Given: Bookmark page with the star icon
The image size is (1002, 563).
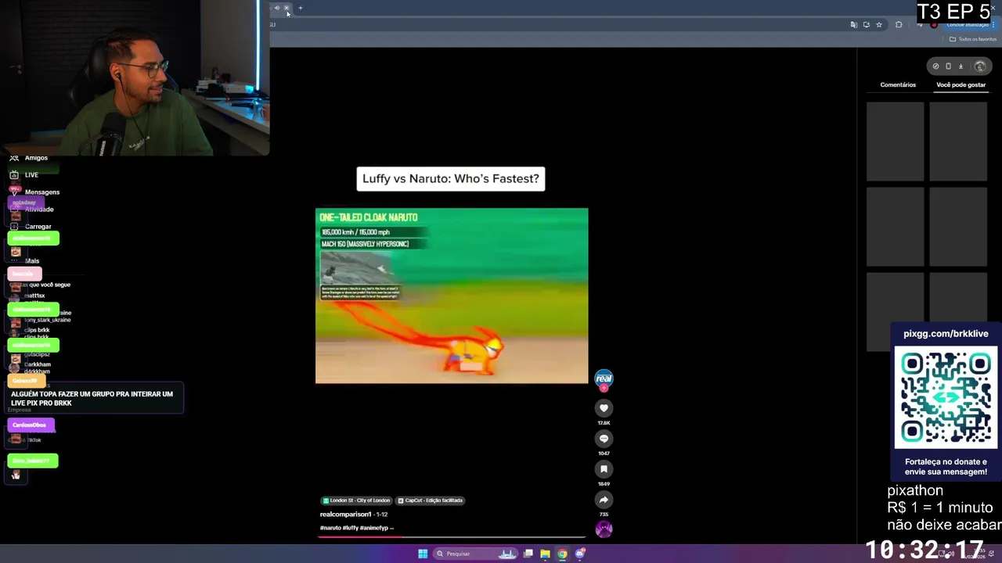Looking at the screenshot, I should (x=879, y=25).
